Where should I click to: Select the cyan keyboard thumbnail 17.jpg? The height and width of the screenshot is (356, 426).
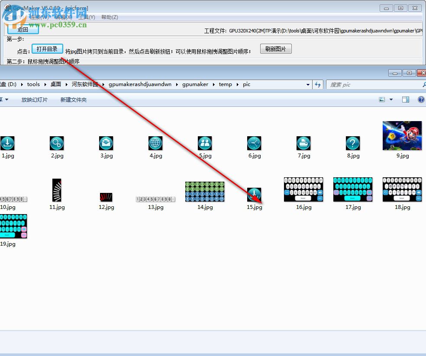[x=352, y=189]
